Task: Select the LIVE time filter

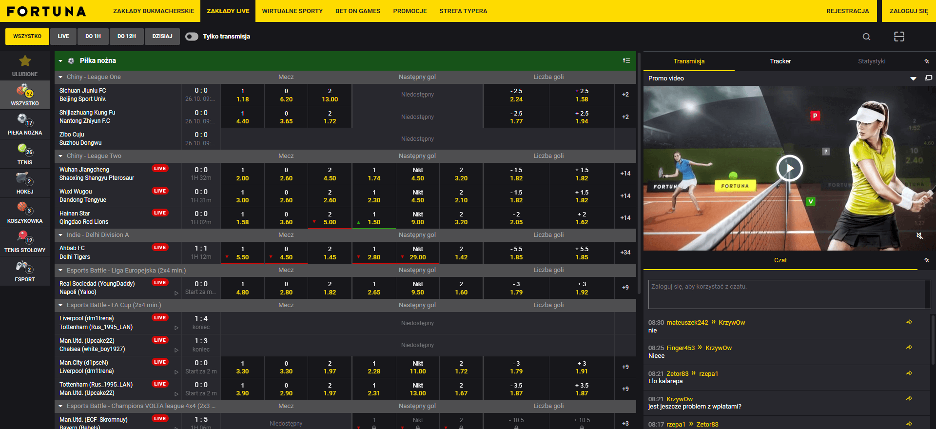Action: [x=63, y=36]
